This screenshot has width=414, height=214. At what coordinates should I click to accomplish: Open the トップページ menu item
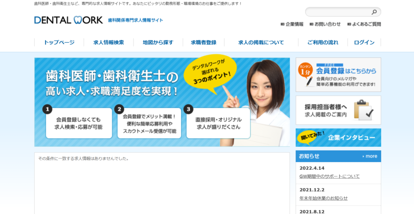pos(59,42)
